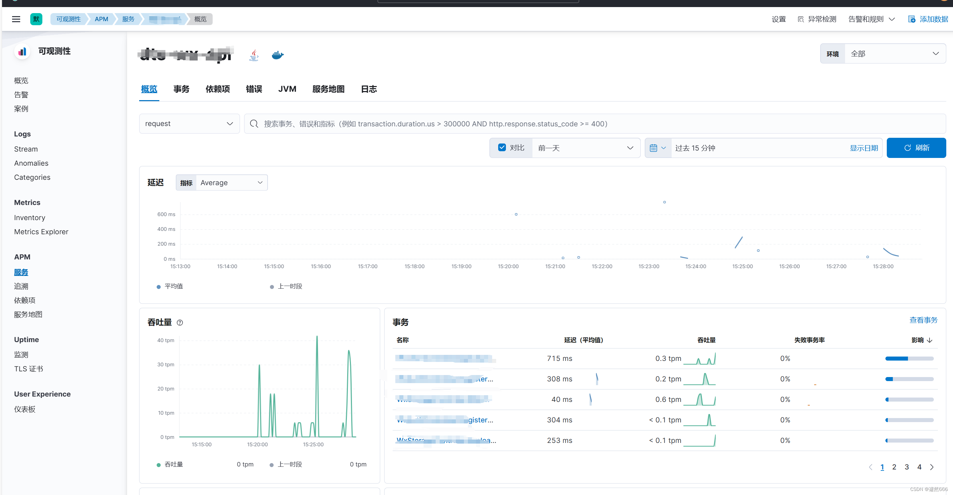Click the 可观测性 logo icon in sidebar

click(x=22, y=51)
